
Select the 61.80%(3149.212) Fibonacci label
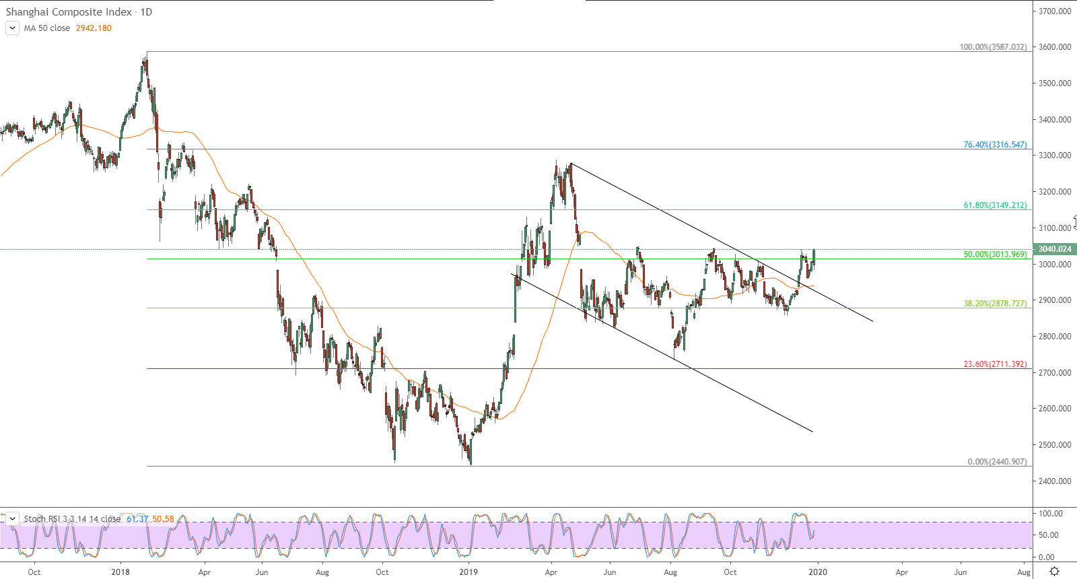click(x=996, y=205)
